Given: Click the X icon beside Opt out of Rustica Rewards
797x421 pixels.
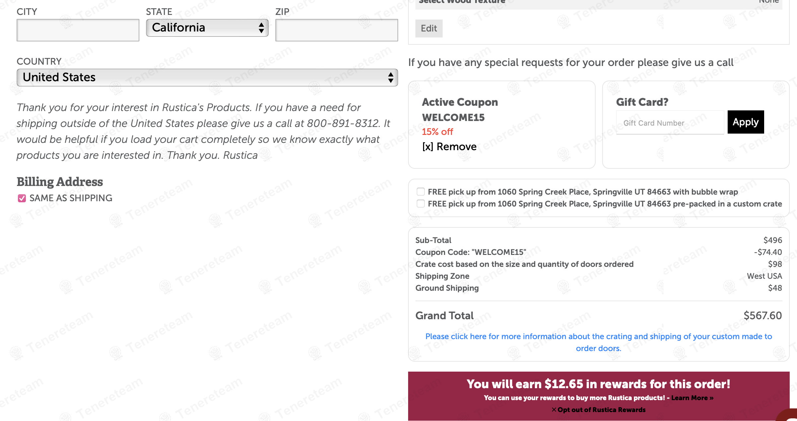Looking at the screenshot, I should [554, 410].
